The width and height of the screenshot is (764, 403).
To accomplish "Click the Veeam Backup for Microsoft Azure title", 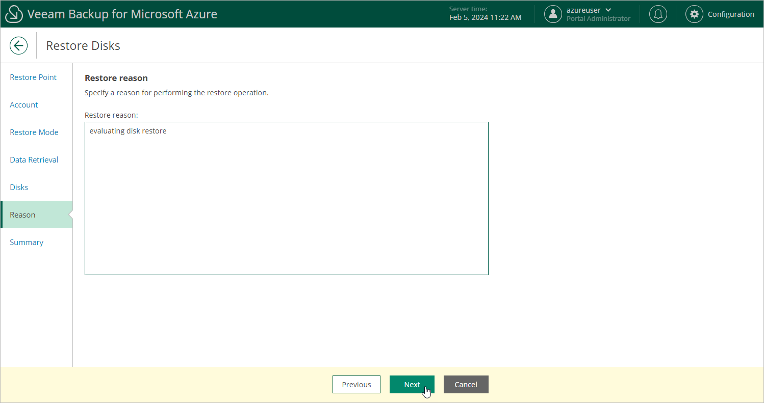I will (x=122, y=14).
